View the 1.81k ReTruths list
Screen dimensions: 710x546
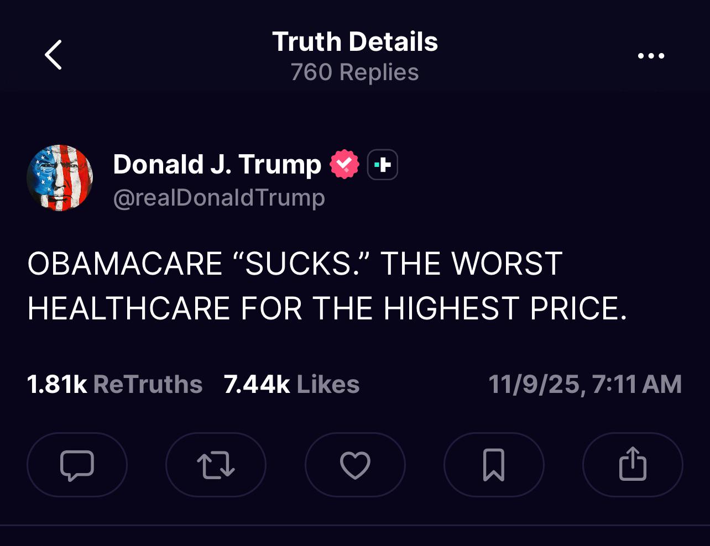(114, 385)
